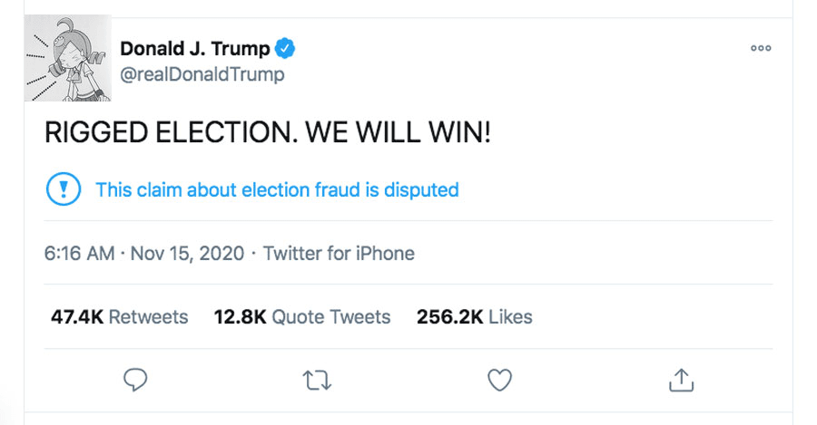Viewport: 817px width, 425px height.
Task: View the Likes list label
Action: 510,317
